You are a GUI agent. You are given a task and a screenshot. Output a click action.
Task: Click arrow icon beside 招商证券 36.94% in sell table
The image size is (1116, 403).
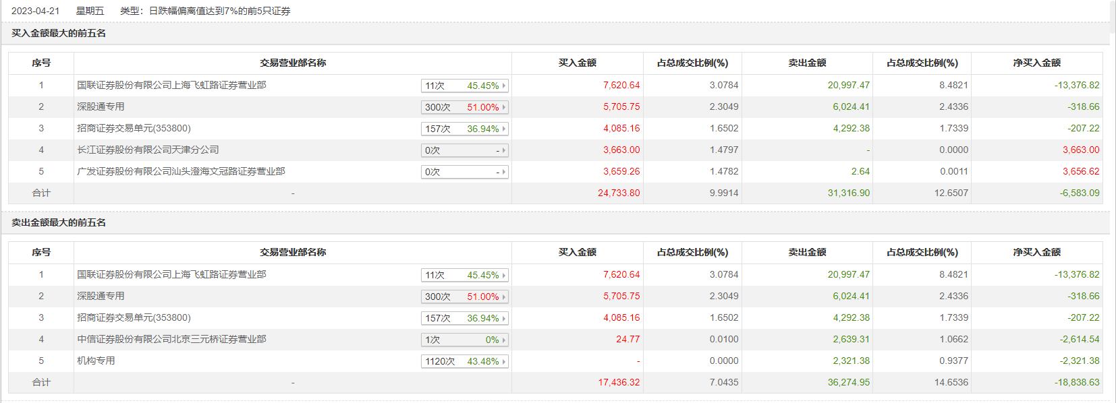tap(503, 318)
